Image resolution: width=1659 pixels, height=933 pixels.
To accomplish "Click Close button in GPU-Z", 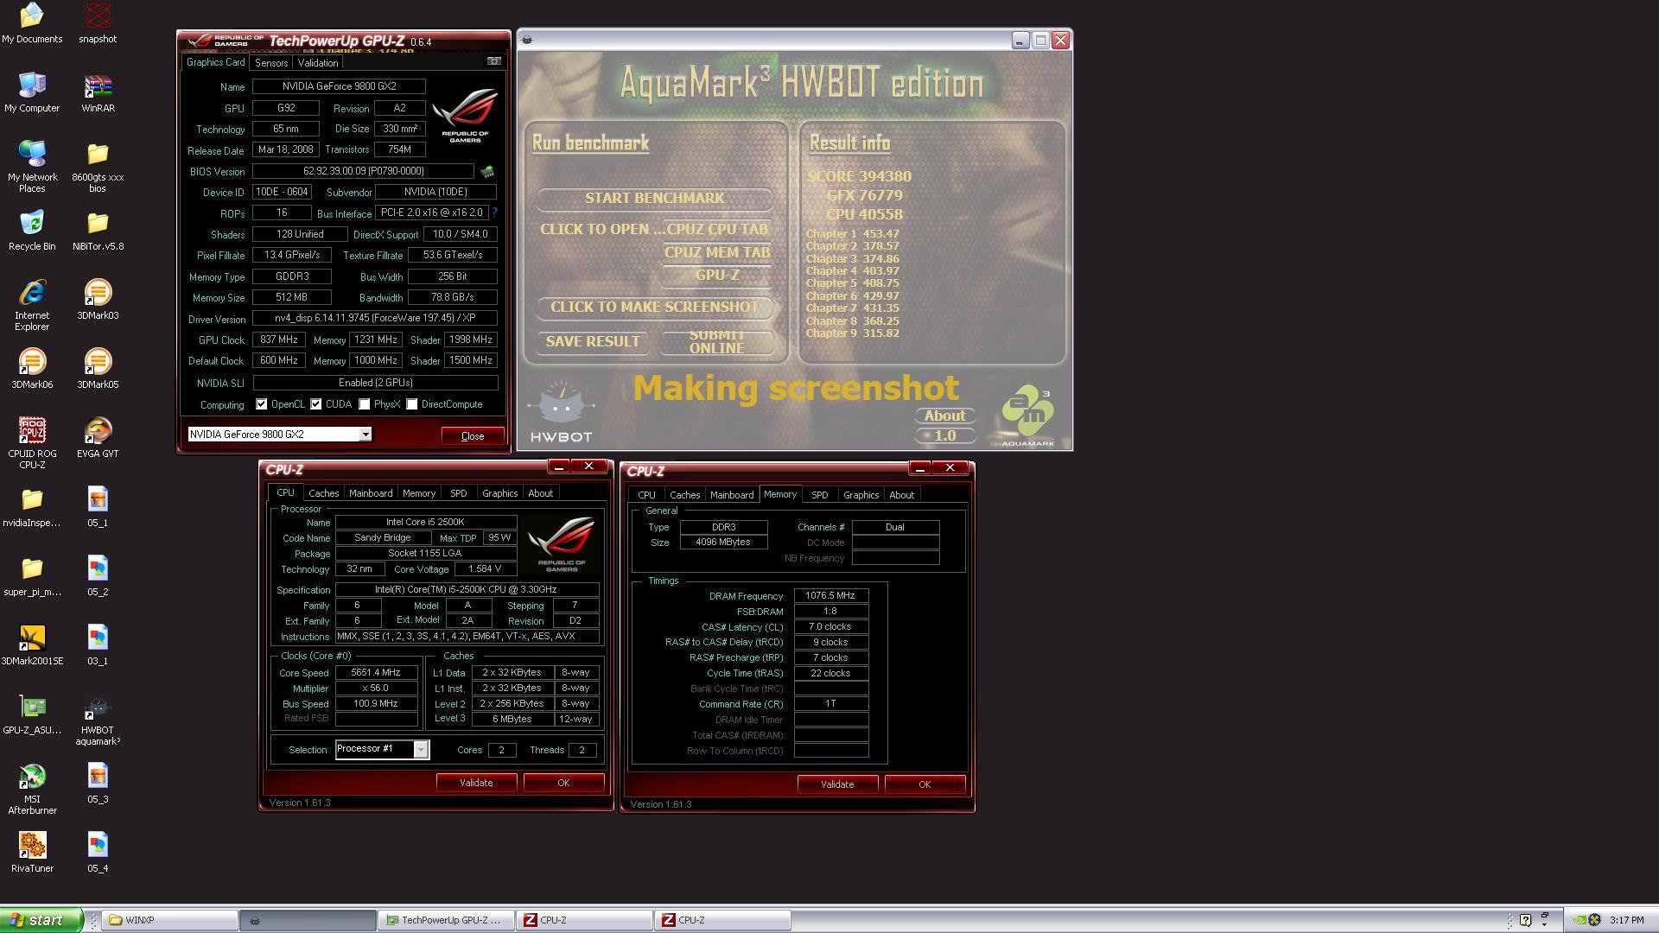I will coord(473,435).
